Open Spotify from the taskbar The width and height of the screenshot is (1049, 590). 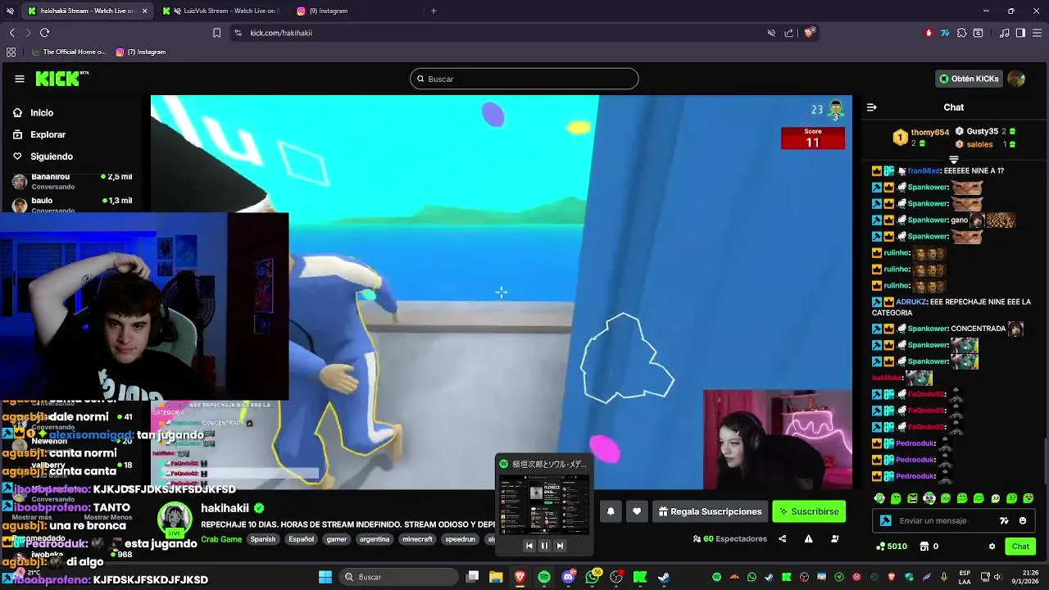click(x=544, y=577)
